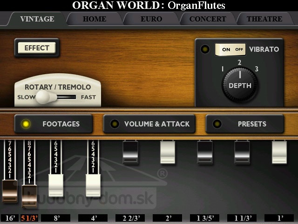Open the VOLUME & ATTACK page
The width and height of the screenshot is (298, 224).
click(x=149, y=124)
